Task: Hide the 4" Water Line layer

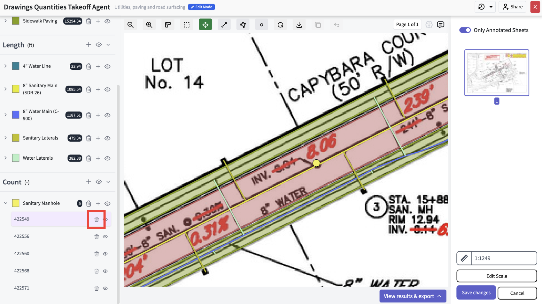Action: click(107, 66)
